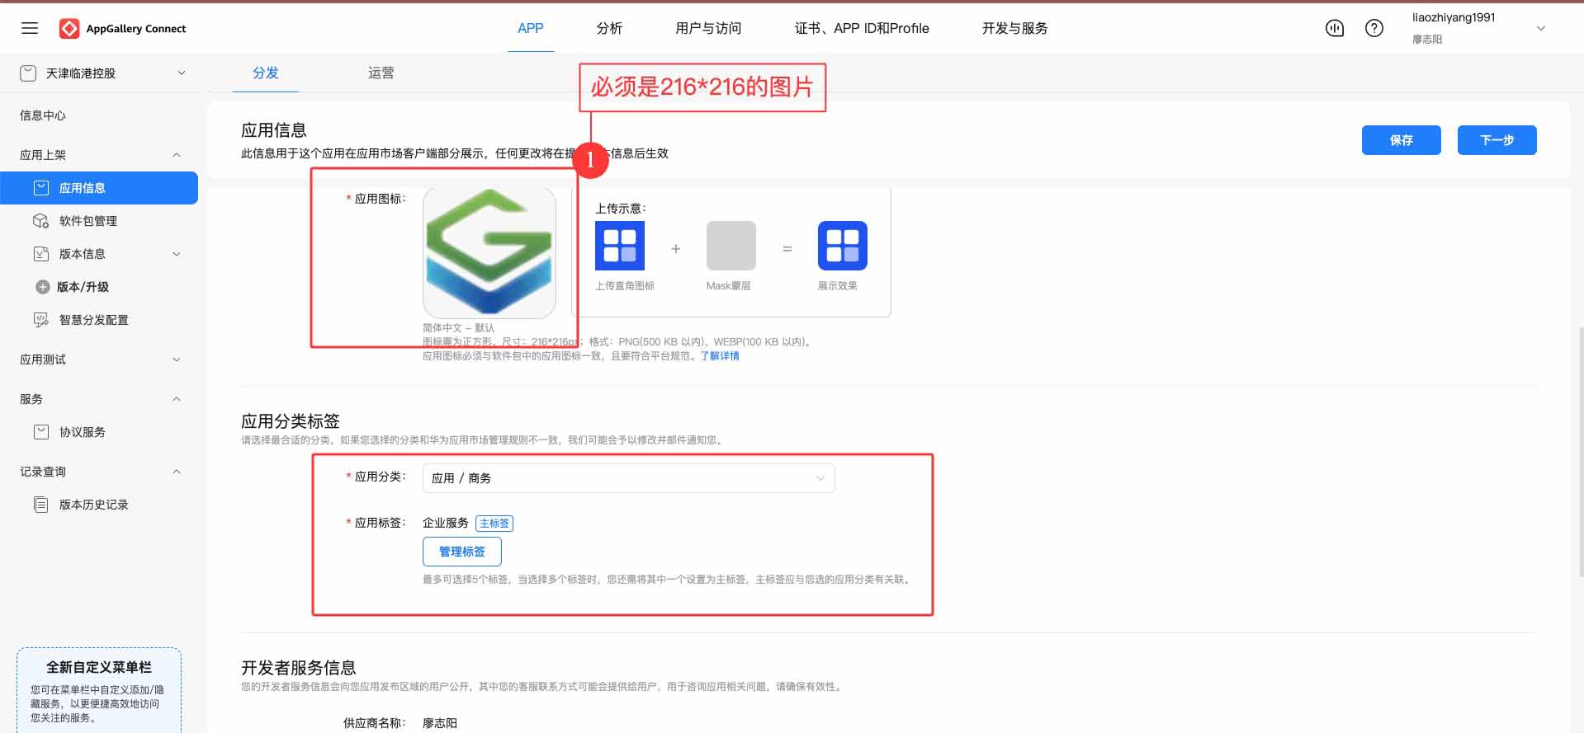Image resolution: width=1584 pixels, height=733 pixels.
Task: Click the 智慧分发配置 sidebar icon
Action: pyautogui.click(x=40, y=320)
